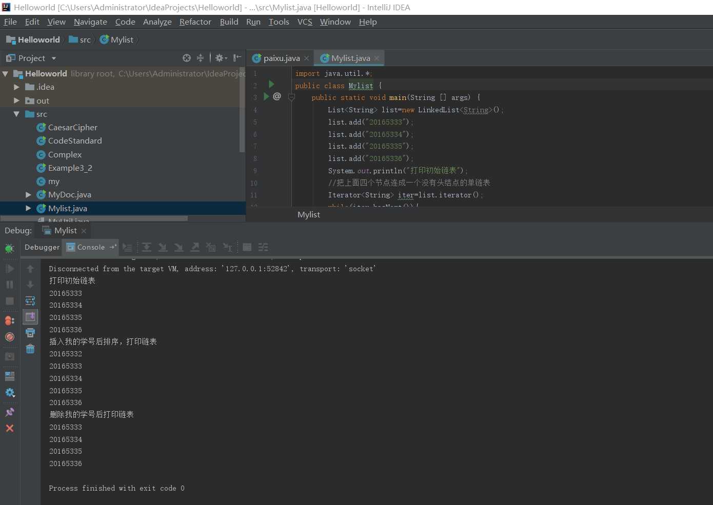Expand the MyDoc.java node
Image resolution: width=713 pixels, height=505 pixels.
[28, 195]
